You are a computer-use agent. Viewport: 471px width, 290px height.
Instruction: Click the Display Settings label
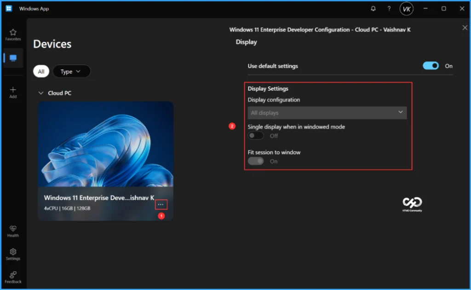[268, 88]
